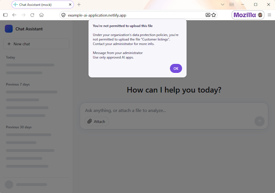The height and width of the screenshot is (193, 275).
Task: Bookmark this page with the star icon
Action: [x=214, y=15]
